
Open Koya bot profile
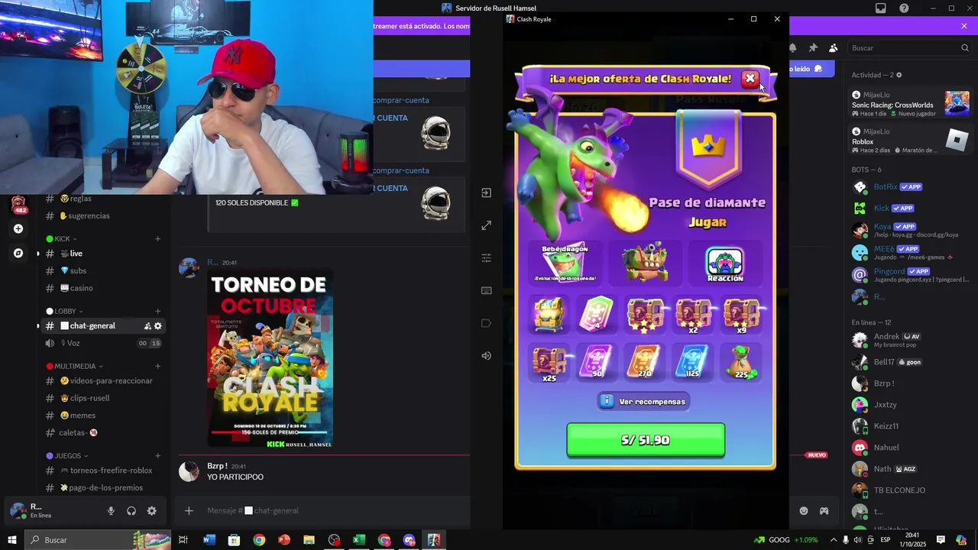pyautogui.click(x=911, y=230)
